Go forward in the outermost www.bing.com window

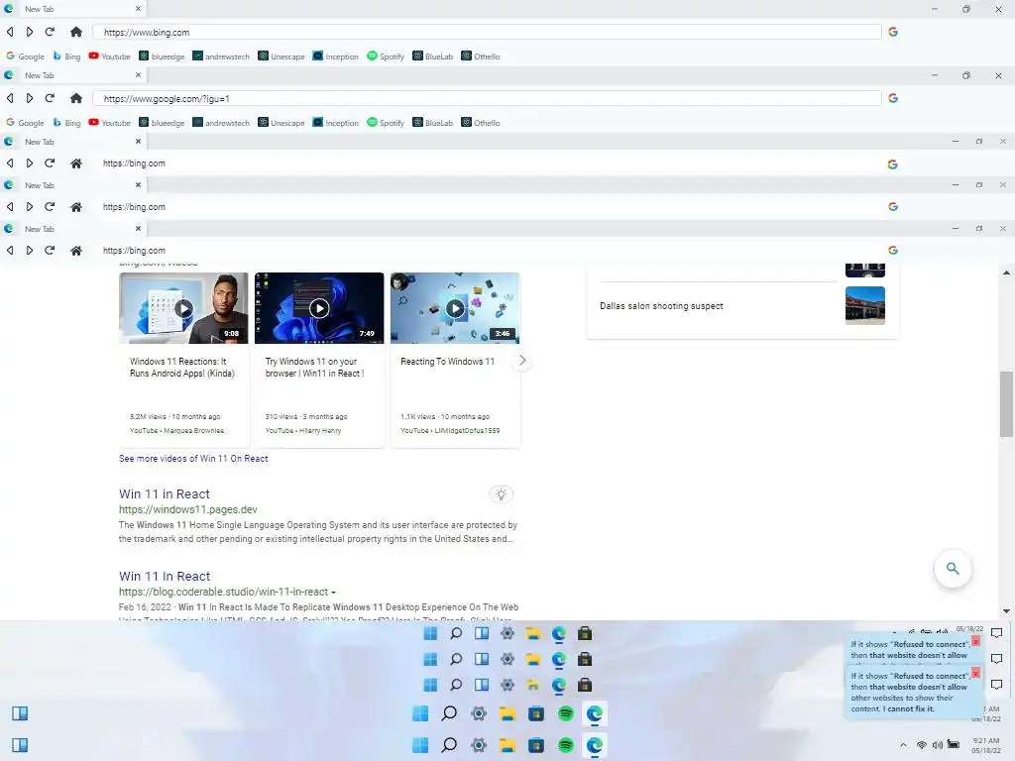(x=29, y=32)
